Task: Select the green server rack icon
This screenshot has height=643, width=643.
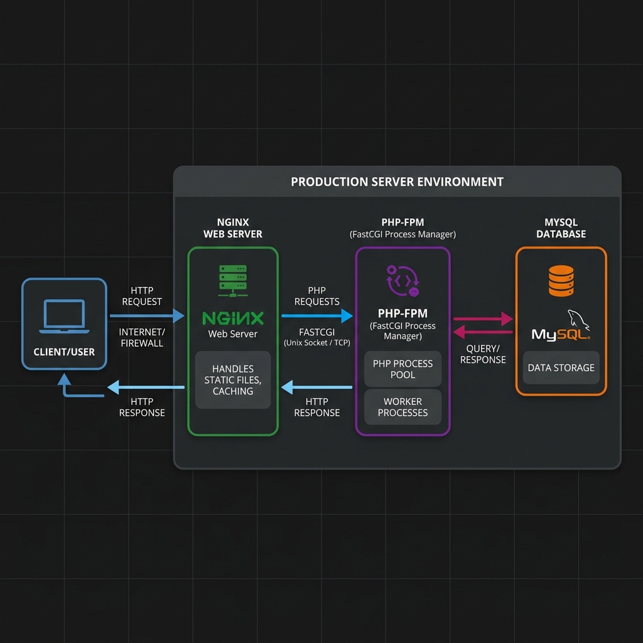Action: pos(233,281)
